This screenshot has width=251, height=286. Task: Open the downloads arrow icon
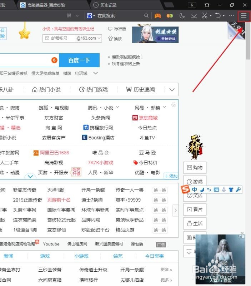(194, 15)
